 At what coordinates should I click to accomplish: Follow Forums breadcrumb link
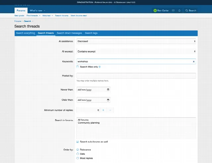pyautogui.click(x=18, y=21)
